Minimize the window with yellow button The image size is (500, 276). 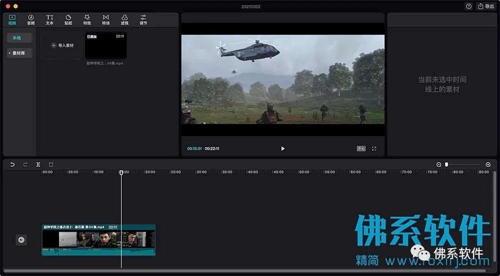click(15, 6)
